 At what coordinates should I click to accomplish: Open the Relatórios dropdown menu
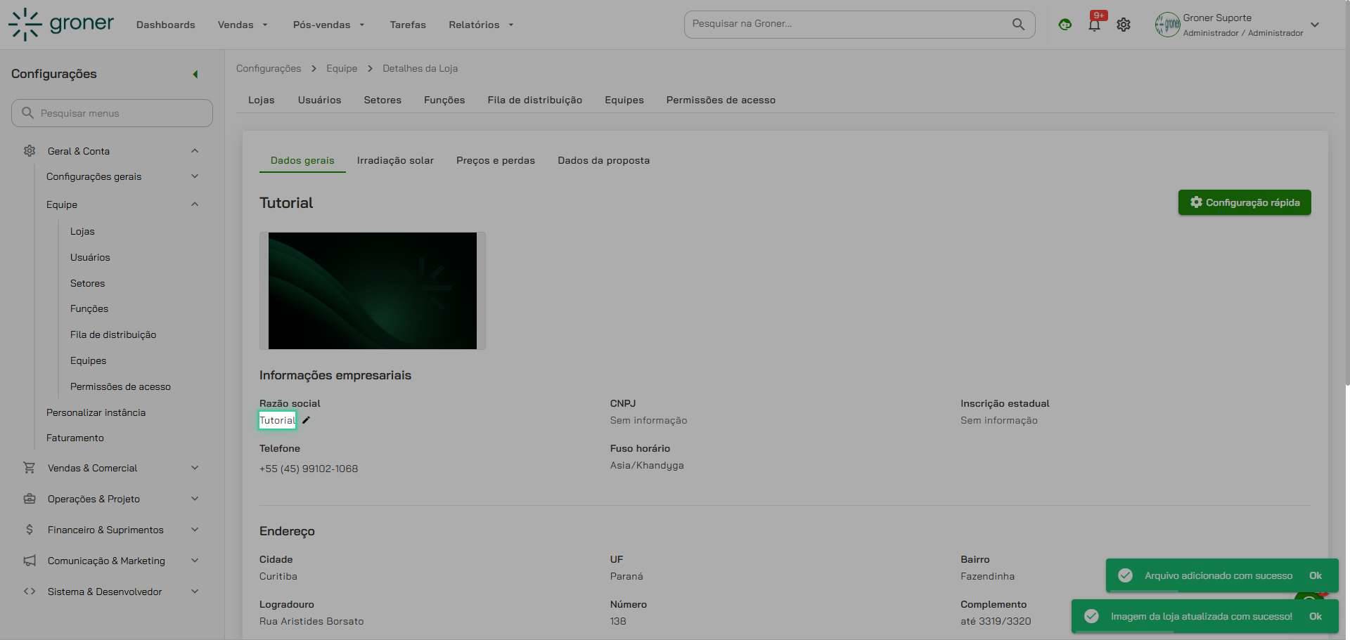(481, 25)
